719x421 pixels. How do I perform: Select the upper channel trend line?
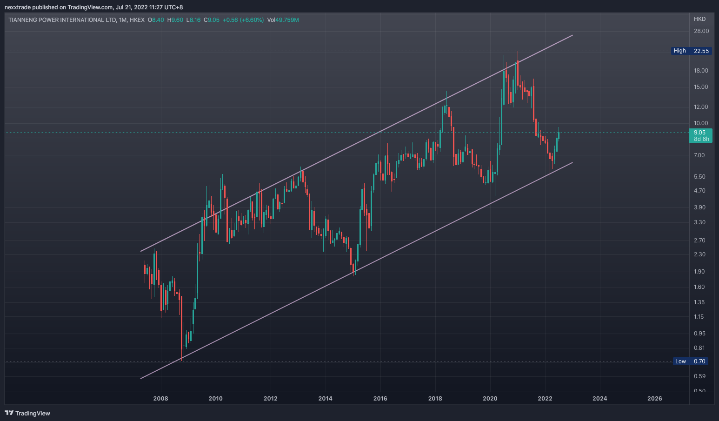[x=356, y=143]
